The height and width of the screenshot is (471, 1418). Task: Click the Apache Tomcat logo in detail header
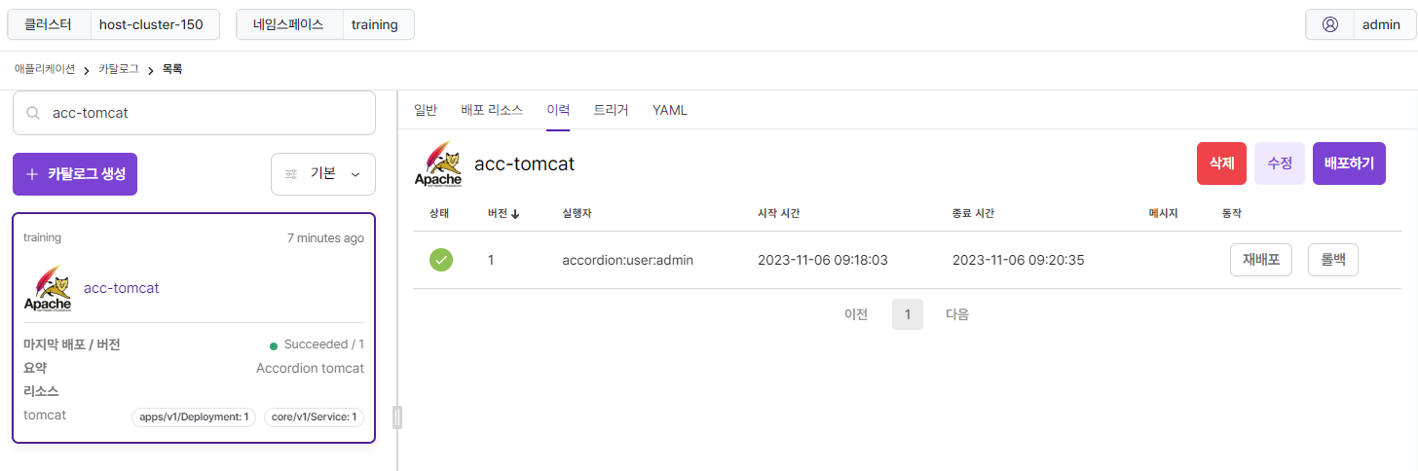point(438,163)
